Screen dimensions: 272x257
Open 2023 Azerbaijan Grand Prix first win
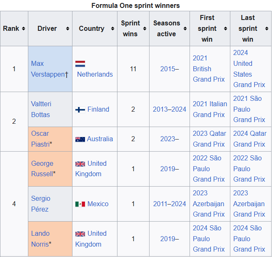(209, 204)
